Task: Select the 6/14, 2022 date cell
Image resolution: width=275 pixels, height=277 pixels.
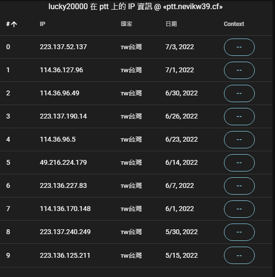Action: coord(182,162)
